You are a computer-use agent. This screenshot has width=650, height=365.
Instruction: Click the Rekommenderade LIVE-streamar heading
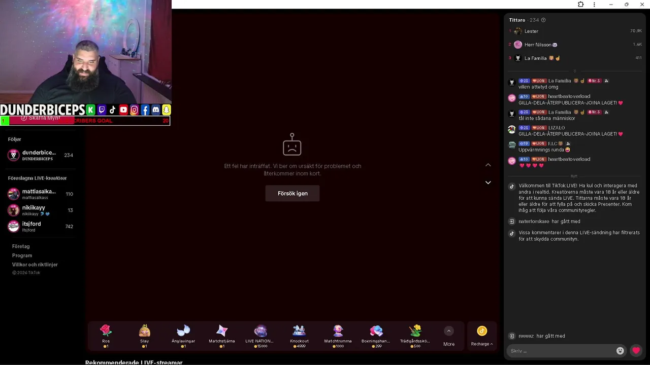pyautogui.click(x=134, y=362)
